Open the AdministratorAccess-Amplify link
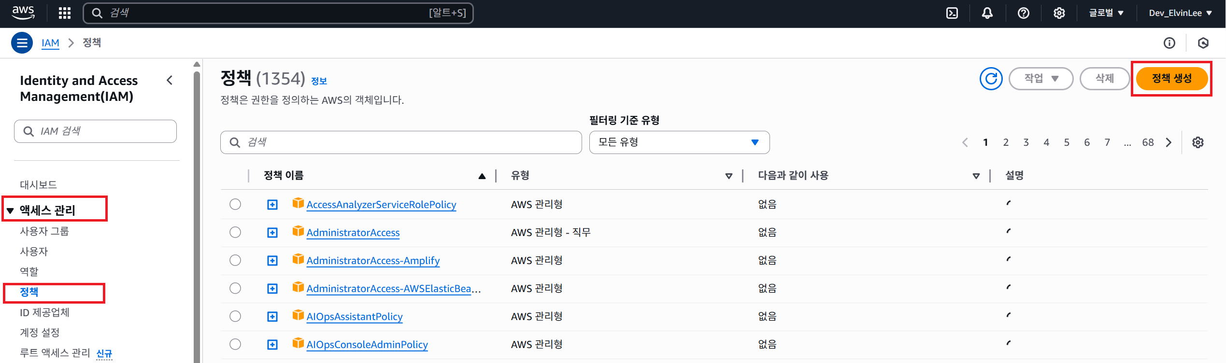The height and width of the screenshot is (363, 1226). (373, 261)
